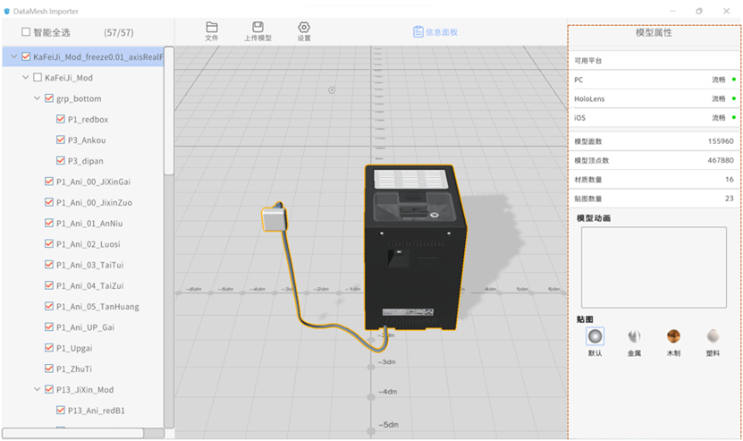
Task: Collapse the grp_bottom group
Action: coord(37,98)
